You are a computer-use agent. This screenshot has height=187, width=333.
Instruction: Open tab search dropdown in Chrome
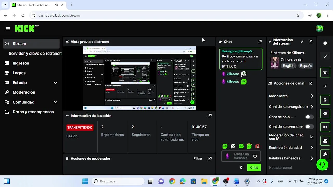click(5, 5)
